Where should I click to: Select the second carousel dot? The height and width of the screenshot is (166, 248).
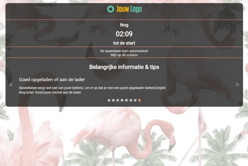click(x=113, y=100)
